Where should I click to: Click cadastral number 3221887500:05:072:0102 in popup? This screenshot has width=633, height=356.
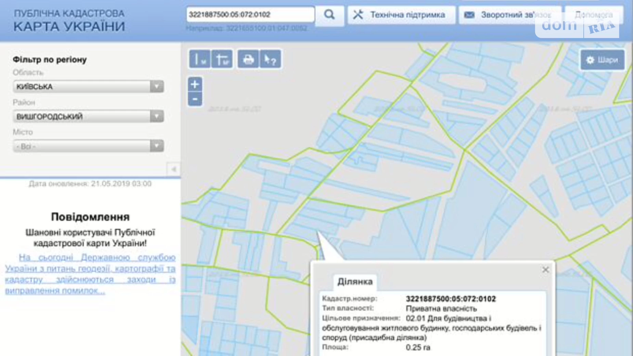[451, 299]
